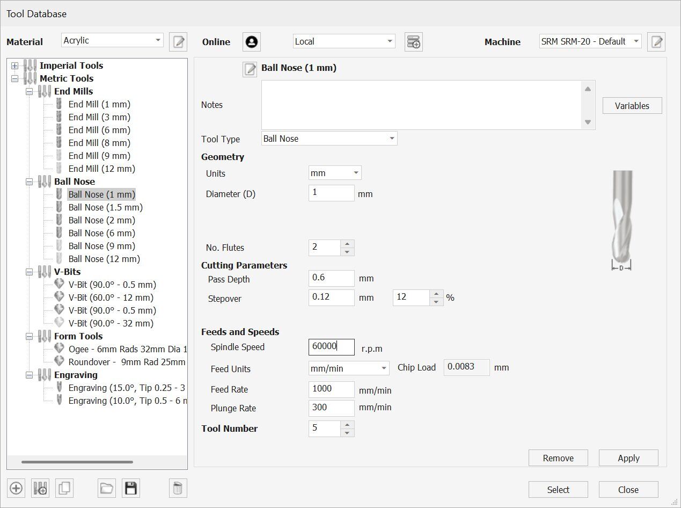The height and width of the screenshot is (508, 681).
Task: Open the Machine dropdown SRM SRM-20
Action: pos(590,41)
